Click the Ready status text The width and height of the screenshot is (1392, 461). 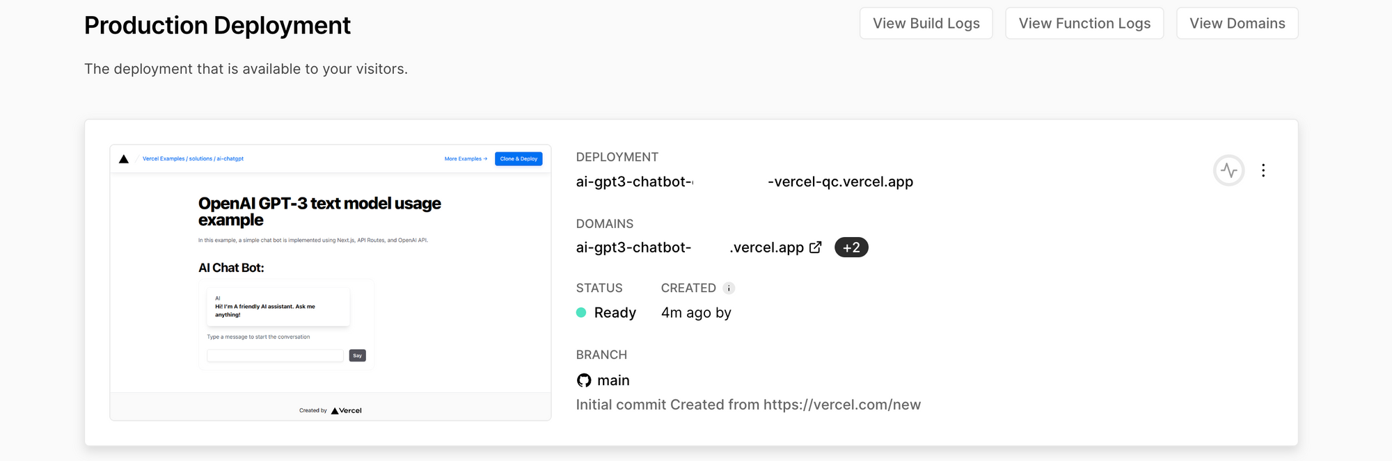coord(615,313)
